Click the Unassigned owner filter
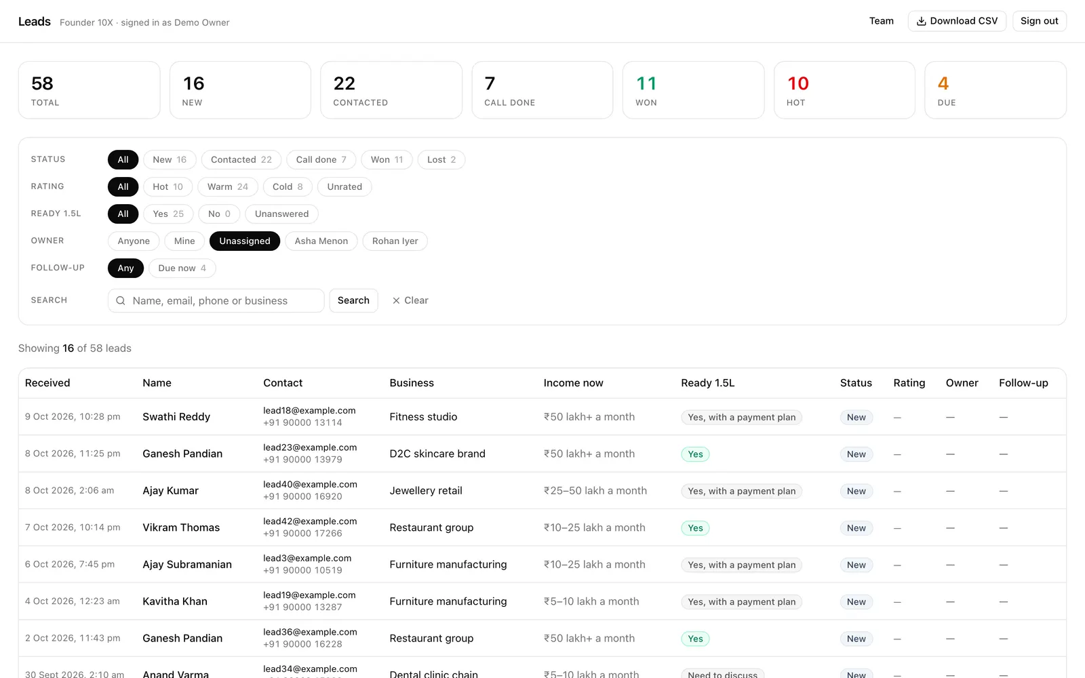This screenshot has height=678, width=1085. (x=245, y=241)
